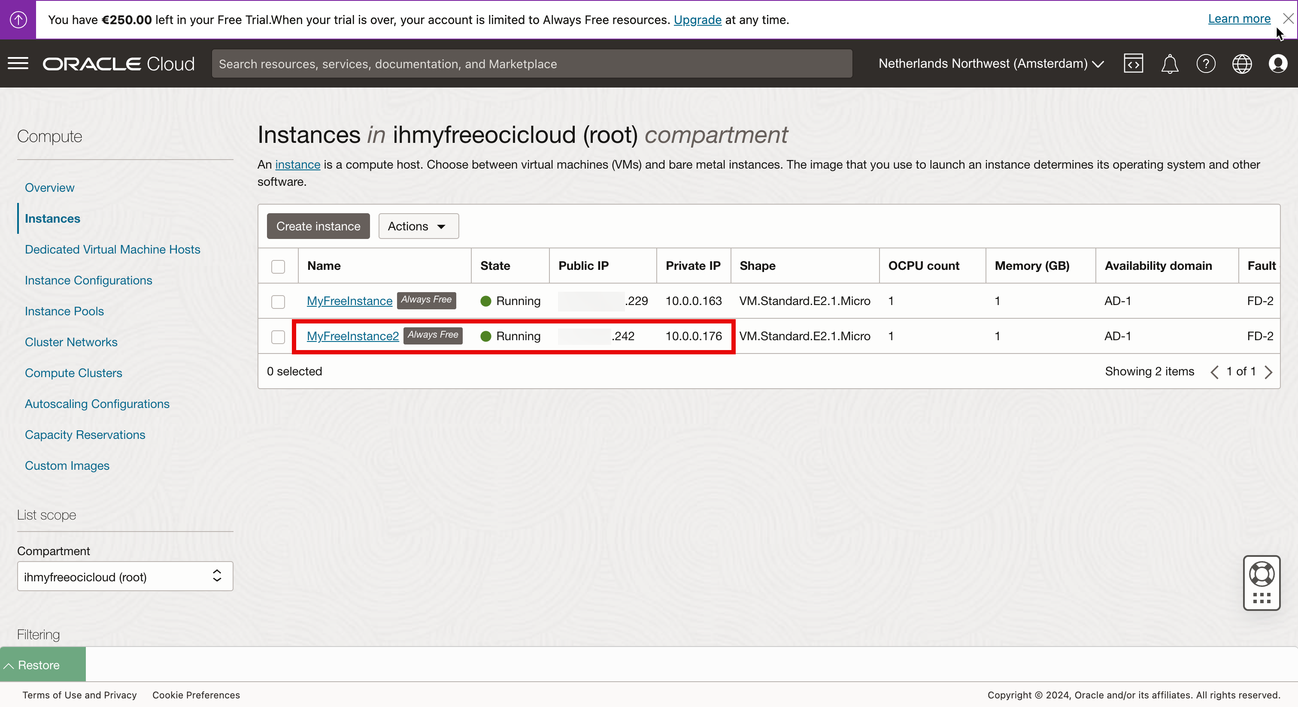Open the hamburger navigation menu
The height and width of the screenshot is (707, 1298).
click(x=18, y=63)
